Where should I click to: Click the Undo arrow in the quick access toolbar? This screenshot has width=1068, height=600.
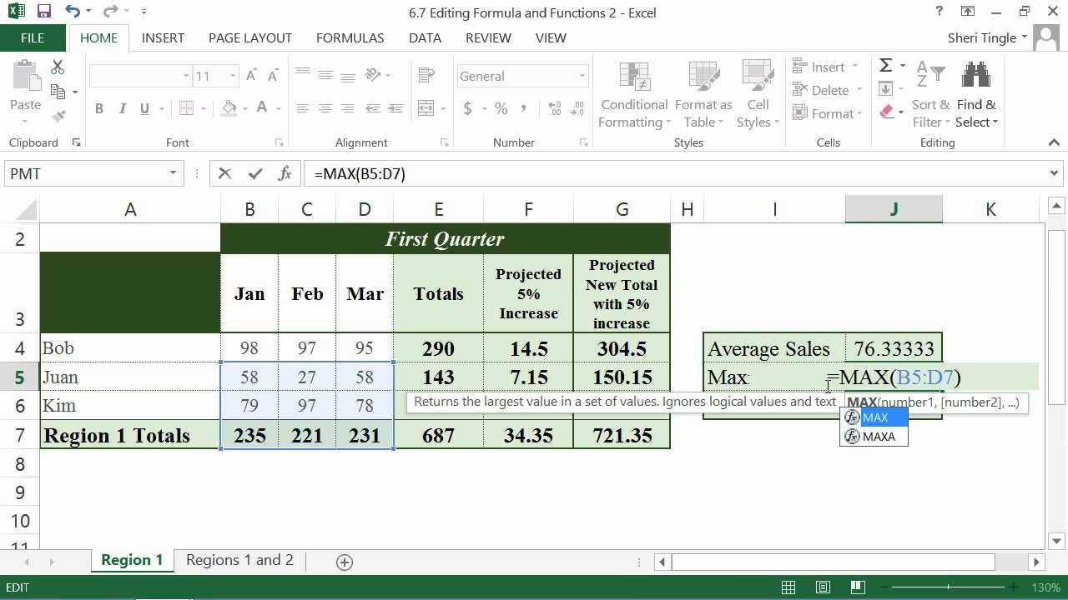coord(72,12)
